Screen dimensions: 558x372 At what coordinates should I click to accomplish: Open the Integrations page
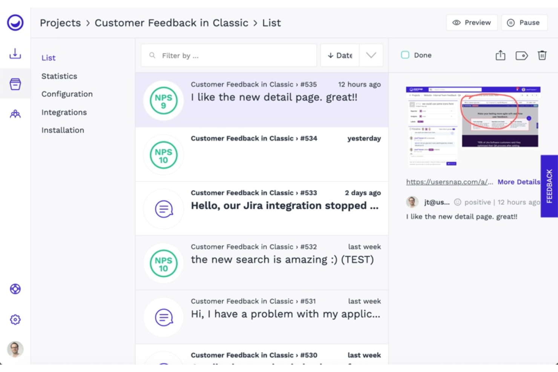64,112
